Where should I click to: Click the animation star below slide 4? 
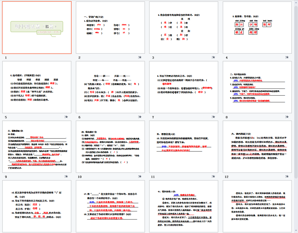click(x=287, y=57)
